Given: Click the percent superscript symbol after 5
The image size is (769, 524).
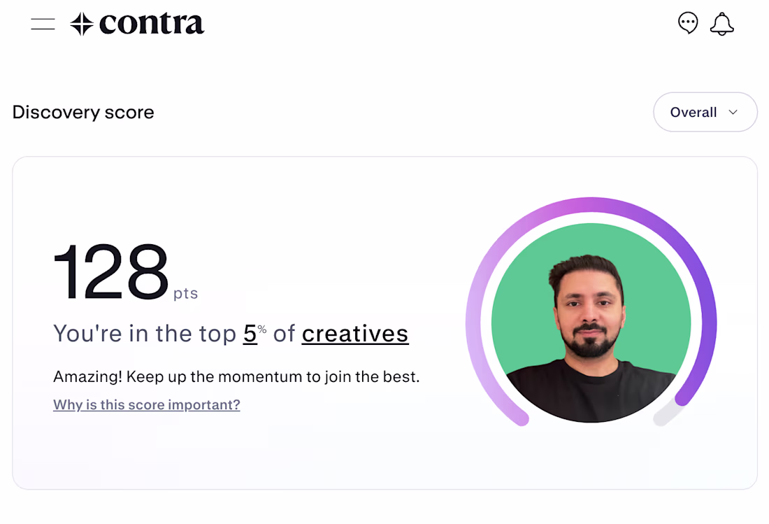Looking at the screenshot, I should 262,330.
